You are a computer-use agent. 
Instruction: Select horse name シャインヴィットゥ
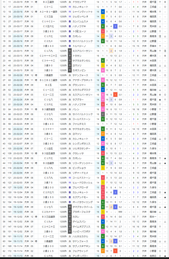pos(82,12)
